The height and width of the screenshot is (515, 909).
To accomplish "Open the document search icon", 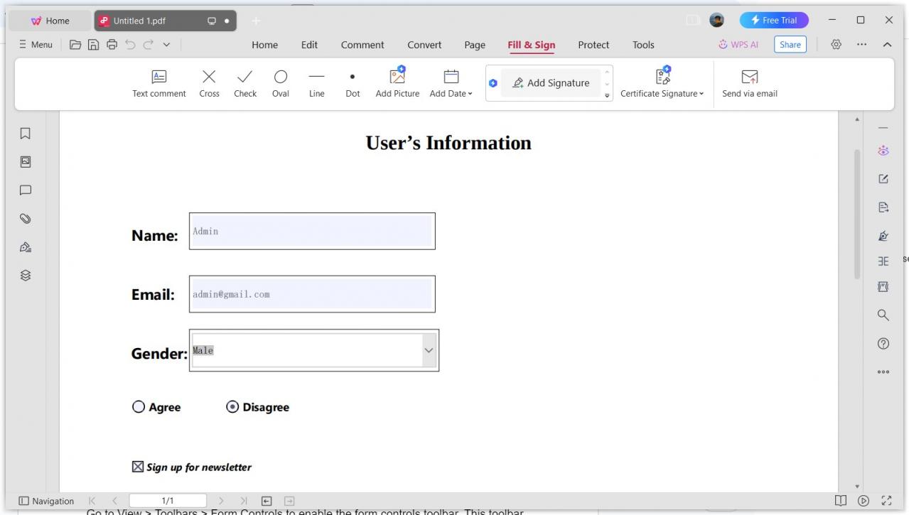I will [x=883, y=315].
